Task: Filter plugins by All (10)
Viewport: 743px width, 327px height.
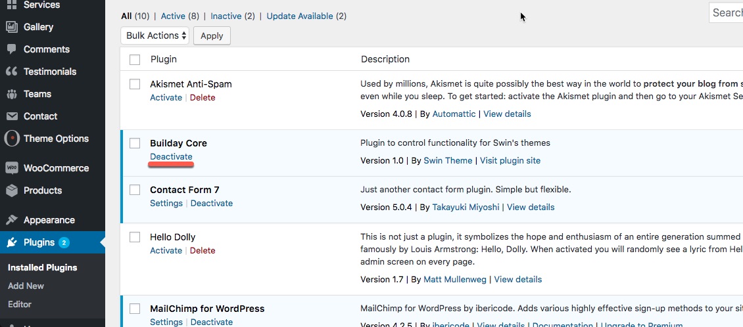Action: (135, 16)
